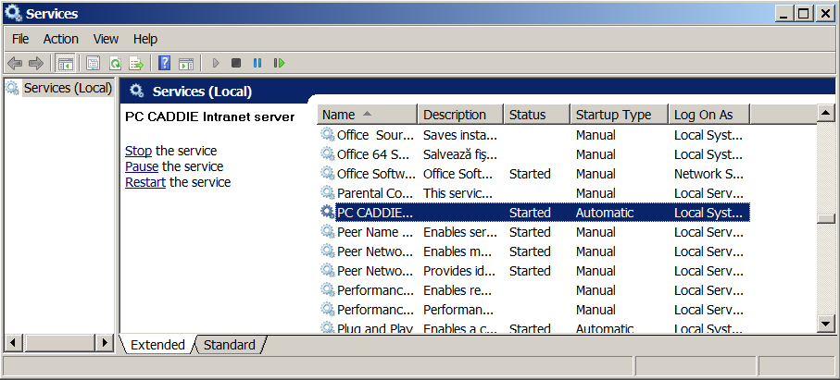Screen dimensions: 840x380
Task: Open the Action menu
Action: pos(60,39)
